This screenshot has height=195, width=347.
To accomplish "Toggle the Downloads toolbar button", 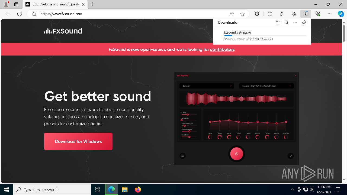I will (306, 14).
